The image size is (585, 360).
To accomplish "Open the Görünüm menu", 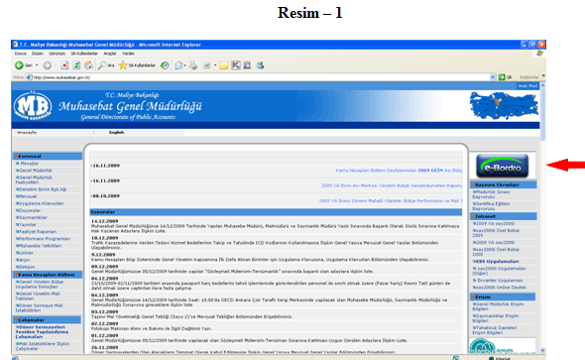I will [x=57, y=54].
